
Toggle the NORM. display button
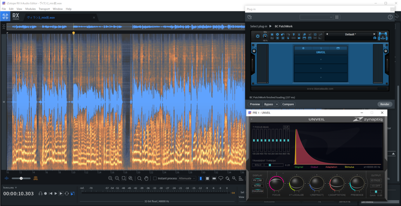pyautogui.click(x=258, y=186)
